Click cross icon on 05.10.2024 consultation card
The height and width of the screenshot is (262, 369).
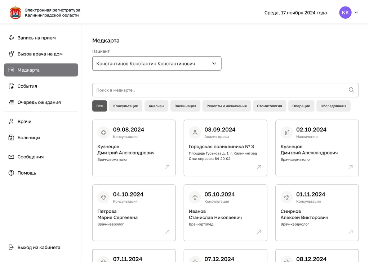pos(195,197)
